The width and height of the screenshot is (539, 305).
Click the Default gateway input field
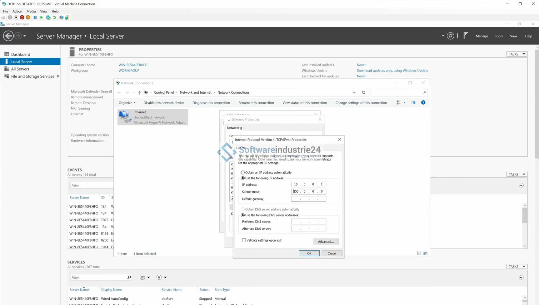tap(308, 199)
